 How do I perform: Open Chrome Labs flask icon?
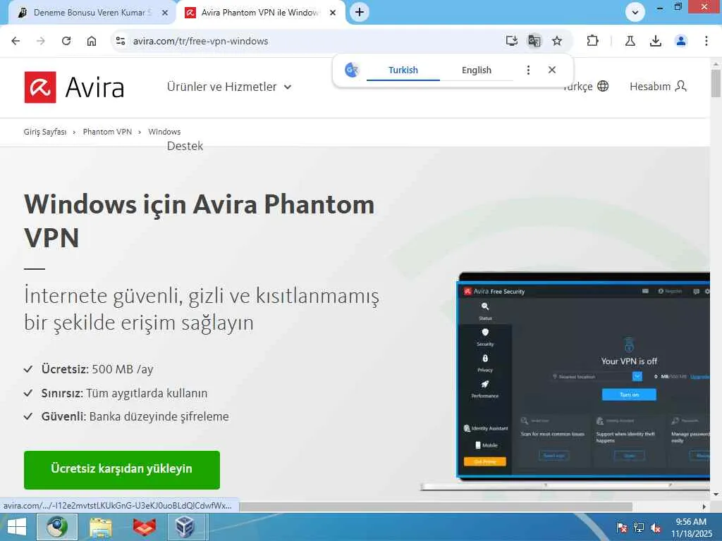630,41
